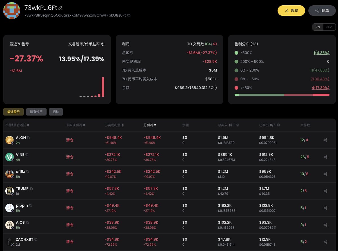
Task: Copy the ALON token address
Action: (29, 138)
